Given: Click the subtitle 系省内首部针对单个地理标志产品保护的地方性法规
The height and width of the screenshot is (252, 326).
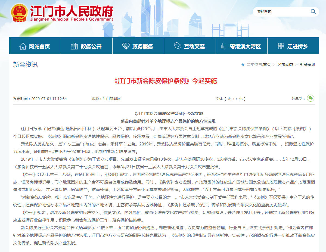Looking at the screenshot, I should coord(168,121).
